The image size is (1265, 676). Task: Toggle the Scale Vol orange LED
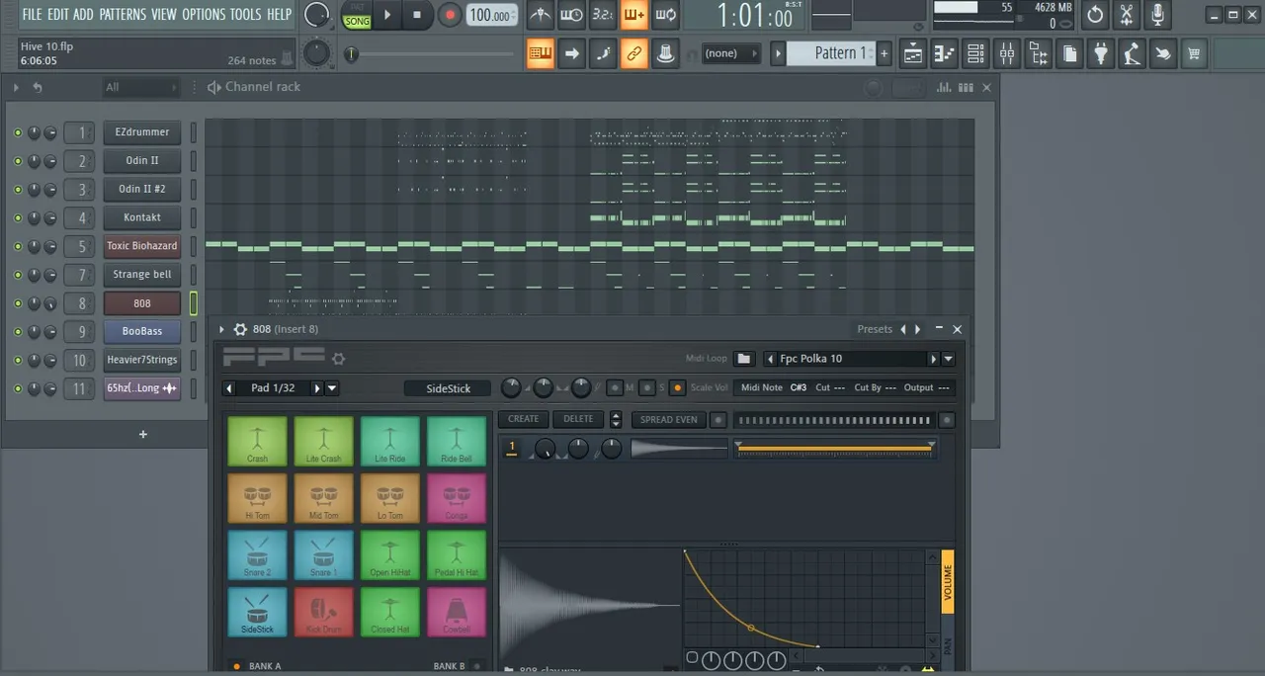click(677, 388)
